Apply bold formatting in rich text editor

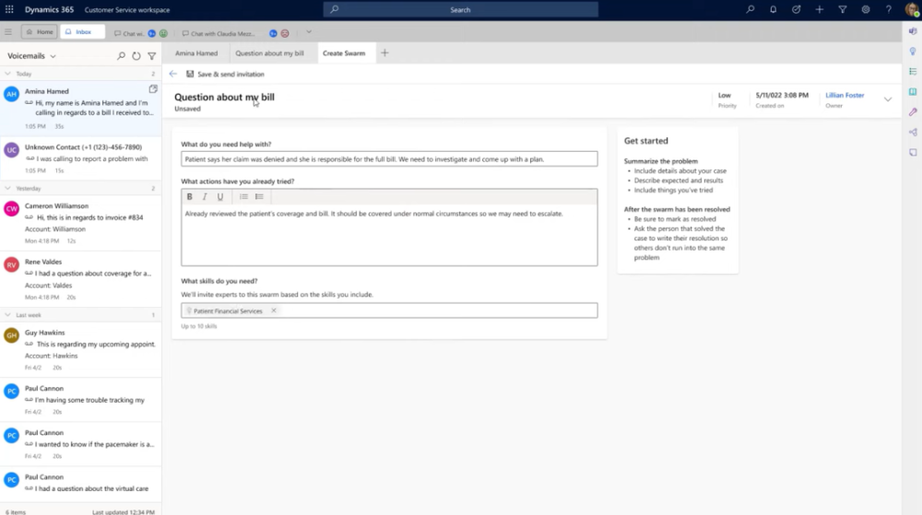click(189, 197)
